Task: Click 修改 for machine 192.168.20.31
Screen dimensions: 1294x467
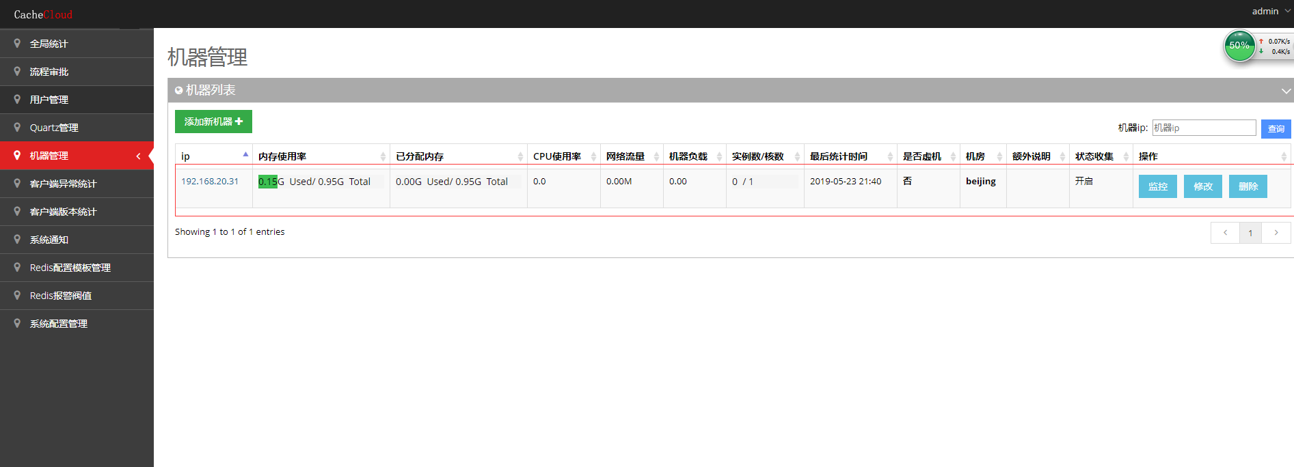Action: [1203, 186]
